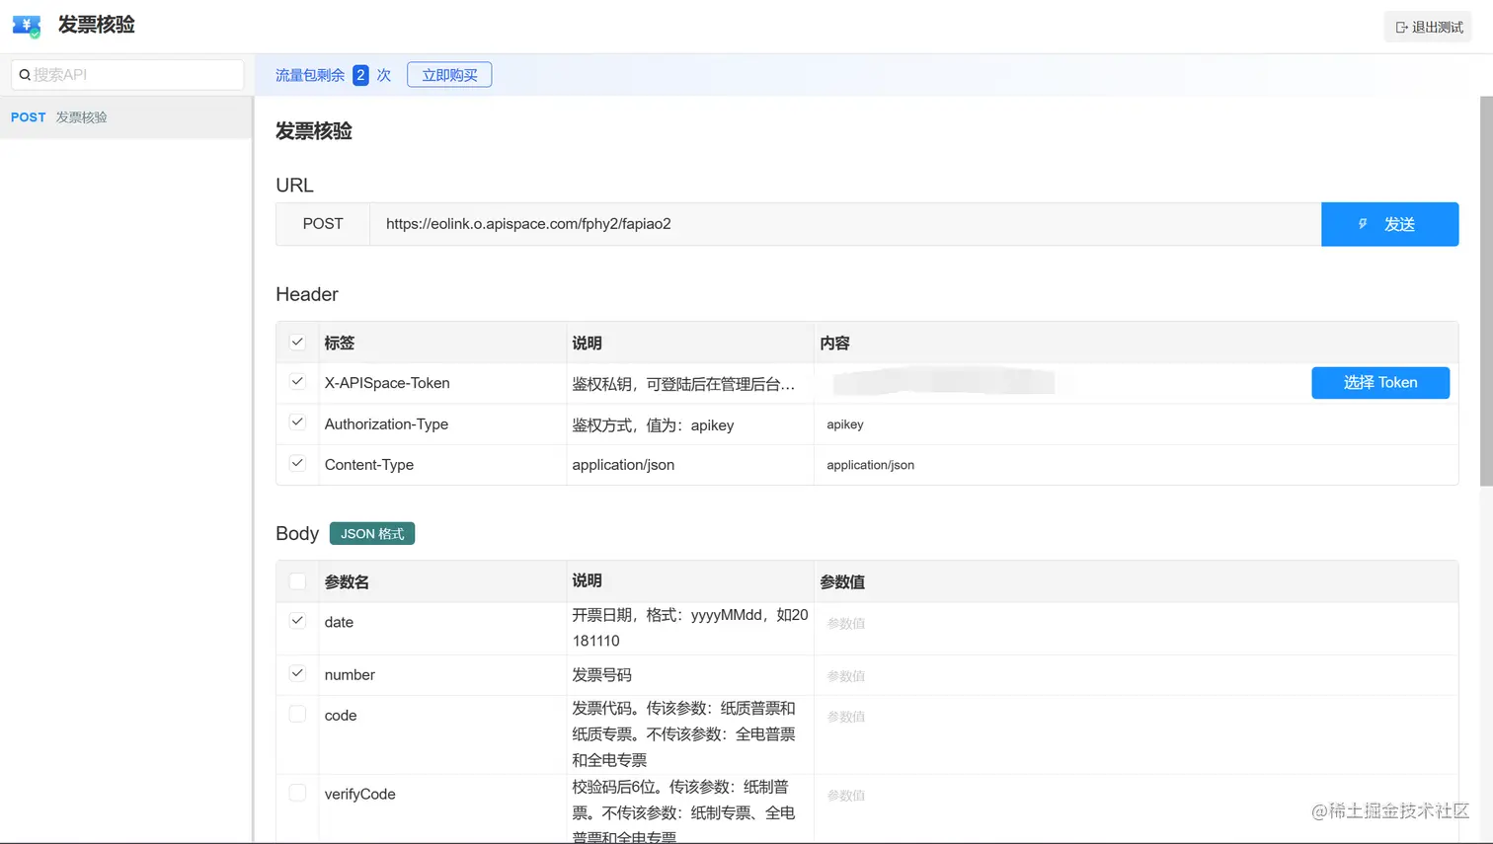Screen dimensions: 1493x844
Task: Click the 立即购买 buy now button
Action: [x=449, y=75]
